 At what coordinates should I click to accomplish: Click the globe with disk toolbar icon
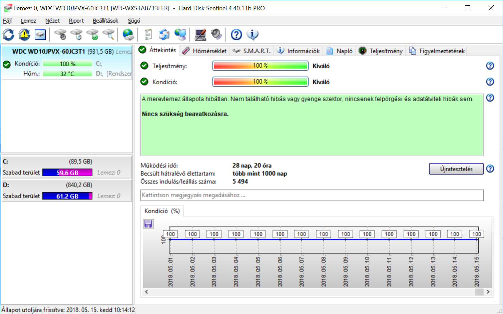coord(128,34)
